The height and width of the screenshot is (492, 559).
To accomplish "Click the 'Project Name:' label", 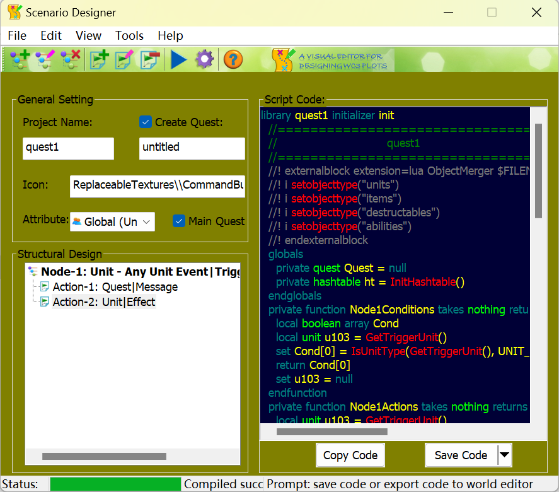I will click(x=57, y=122).
